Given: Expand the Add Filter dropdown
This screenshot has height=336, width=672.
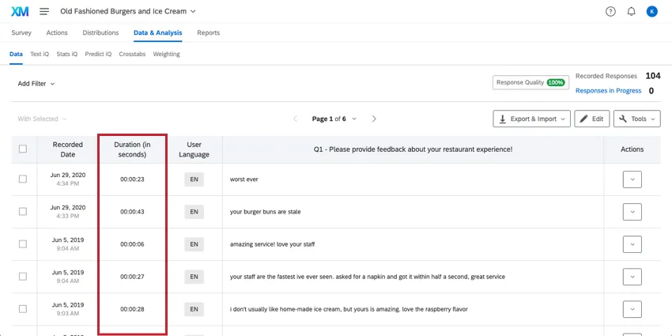Looking at the screenshot, I should [36, 83].
